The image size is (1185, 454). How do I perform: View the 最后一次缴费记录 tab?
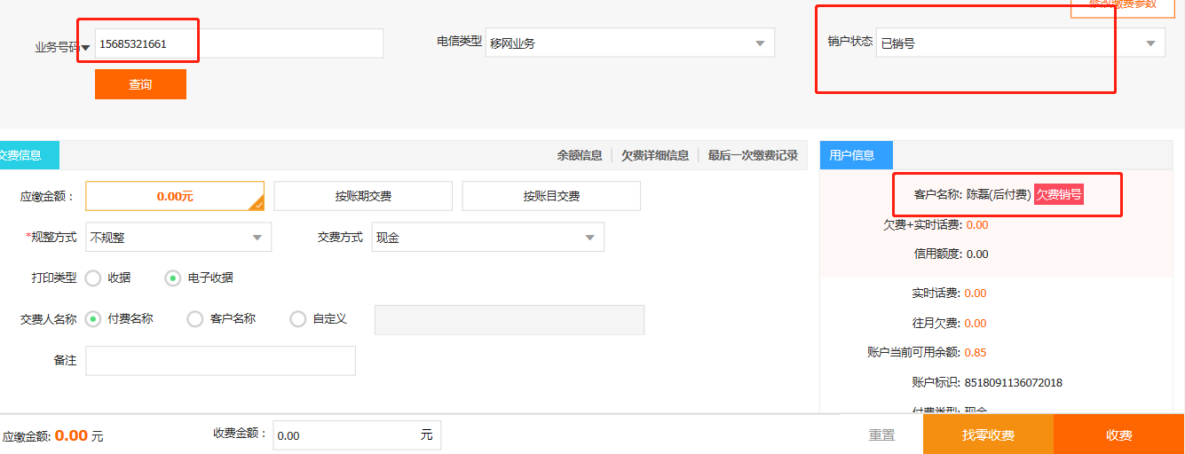click(753, 155)
